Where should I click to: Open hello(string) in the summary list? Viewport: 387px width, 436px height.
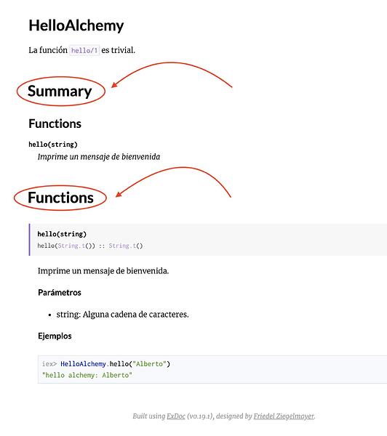pyautogui.click(x=53, y=145)
